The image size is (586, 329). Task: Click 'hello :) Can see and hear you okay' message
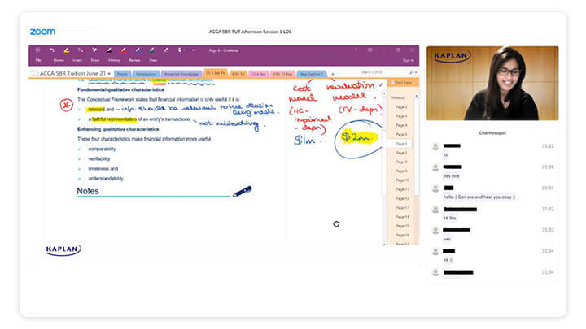coord(479,197)
